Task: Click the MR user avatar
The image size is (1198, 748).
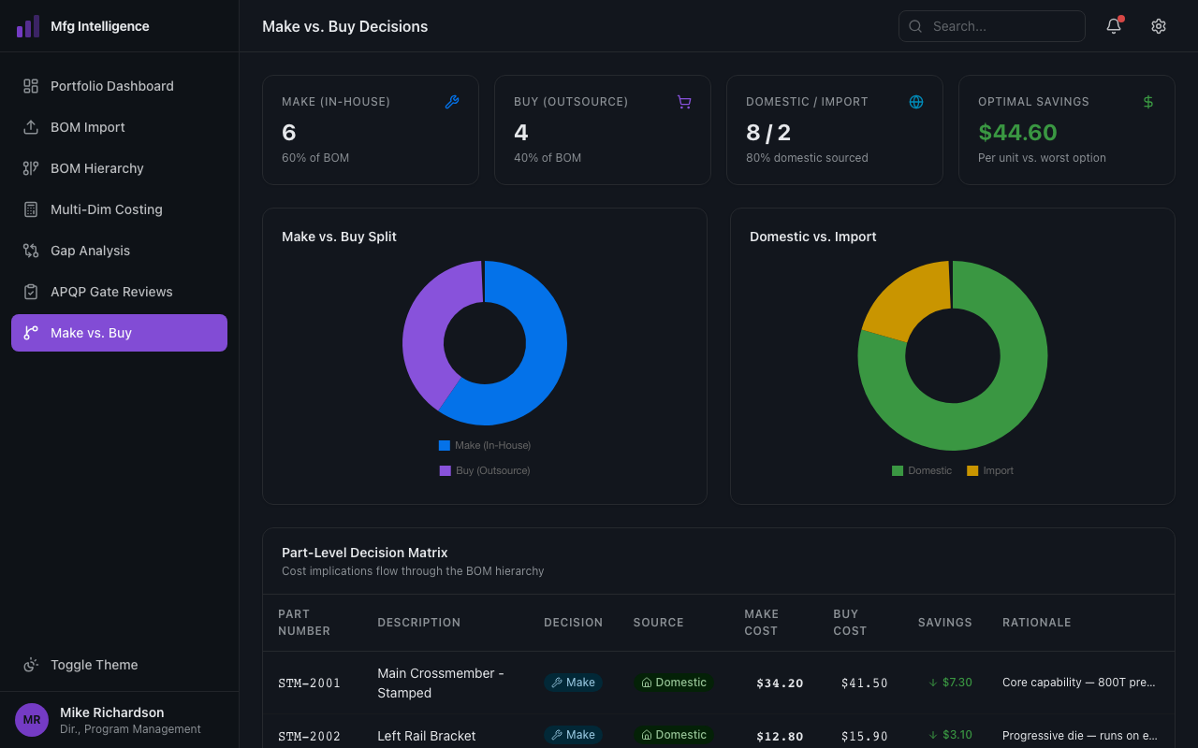Action: (x=32, y=720)
